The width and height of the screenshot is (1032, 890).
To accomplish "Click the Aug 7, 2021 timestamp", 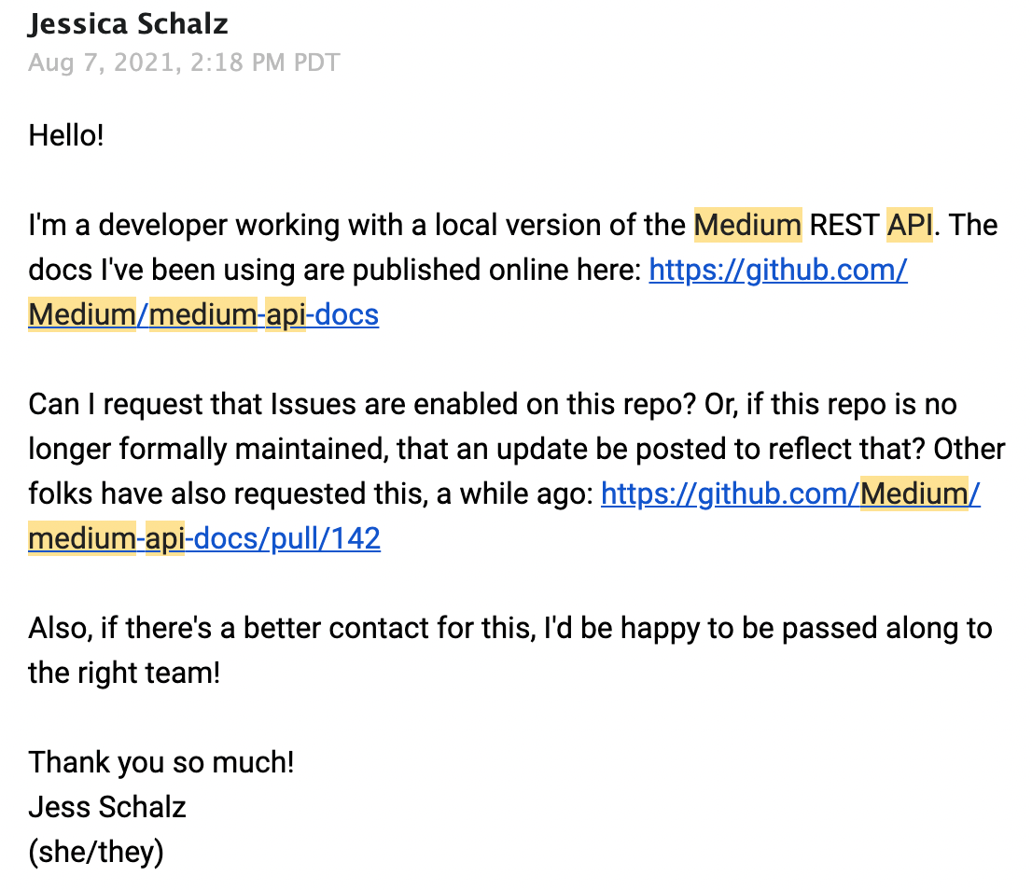I will click(184, 63).
